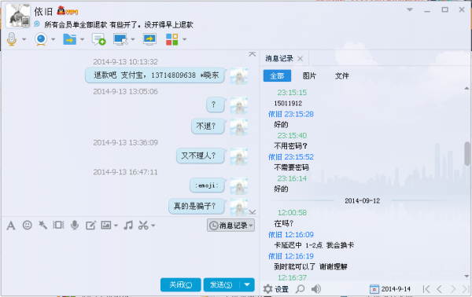Start a voice call with microphone icon
This screenshot has height=297, width=472.
pos(12,39)
